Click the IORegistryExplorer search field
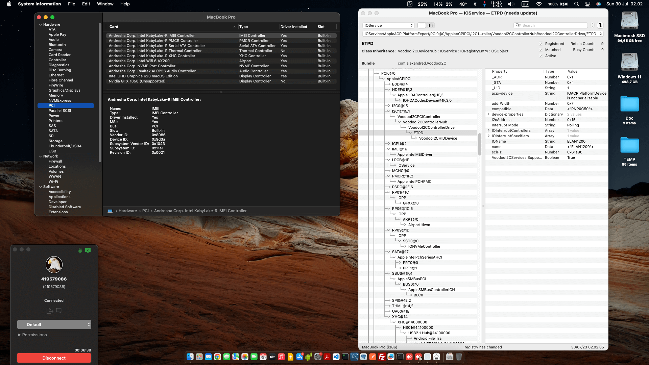Screen dimensions: 649x365 point(551,25)
